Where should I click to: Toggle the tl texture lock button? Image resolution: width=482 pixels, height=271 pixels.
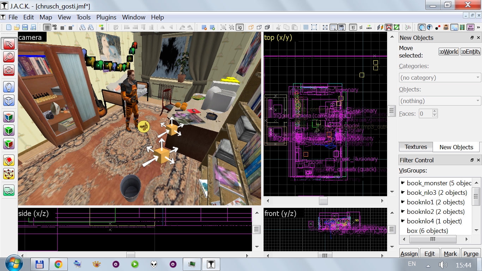coord(353,28)
